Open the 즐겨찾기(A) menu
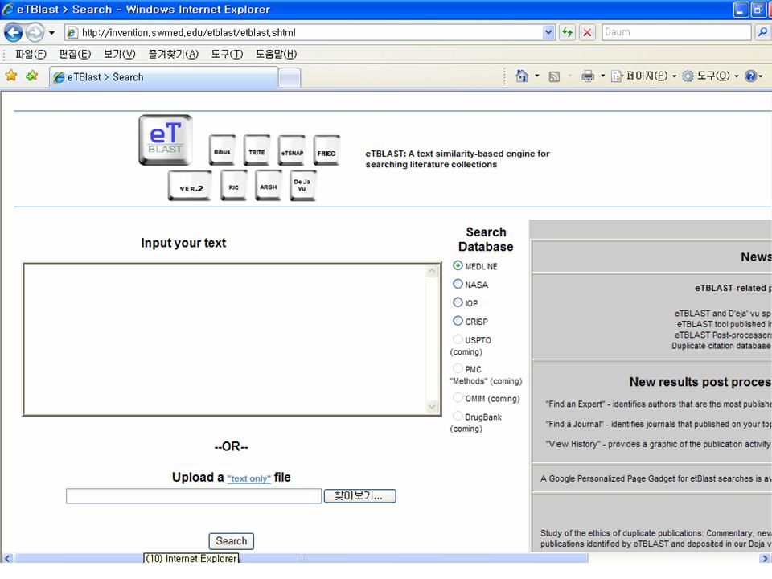The width and height of the screenshot is (772, 579). click(174, 54)
